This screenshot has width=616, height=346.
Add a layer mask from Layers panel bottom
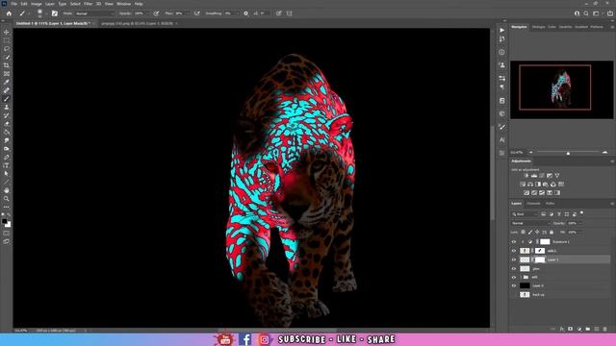(x=571, y=329)
